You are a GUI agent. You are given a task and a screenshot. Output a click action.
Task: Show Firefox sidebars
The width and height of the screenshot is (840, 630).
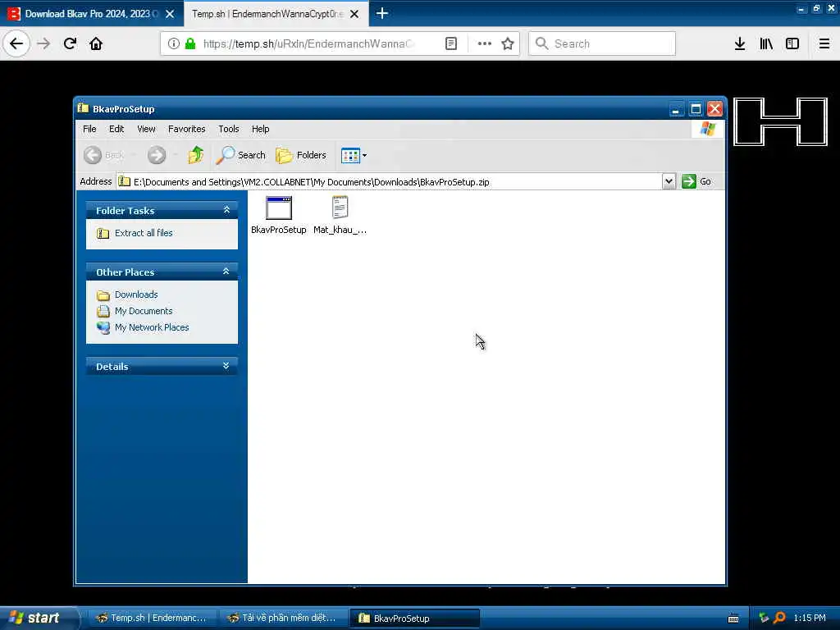(x=792, y=43)
